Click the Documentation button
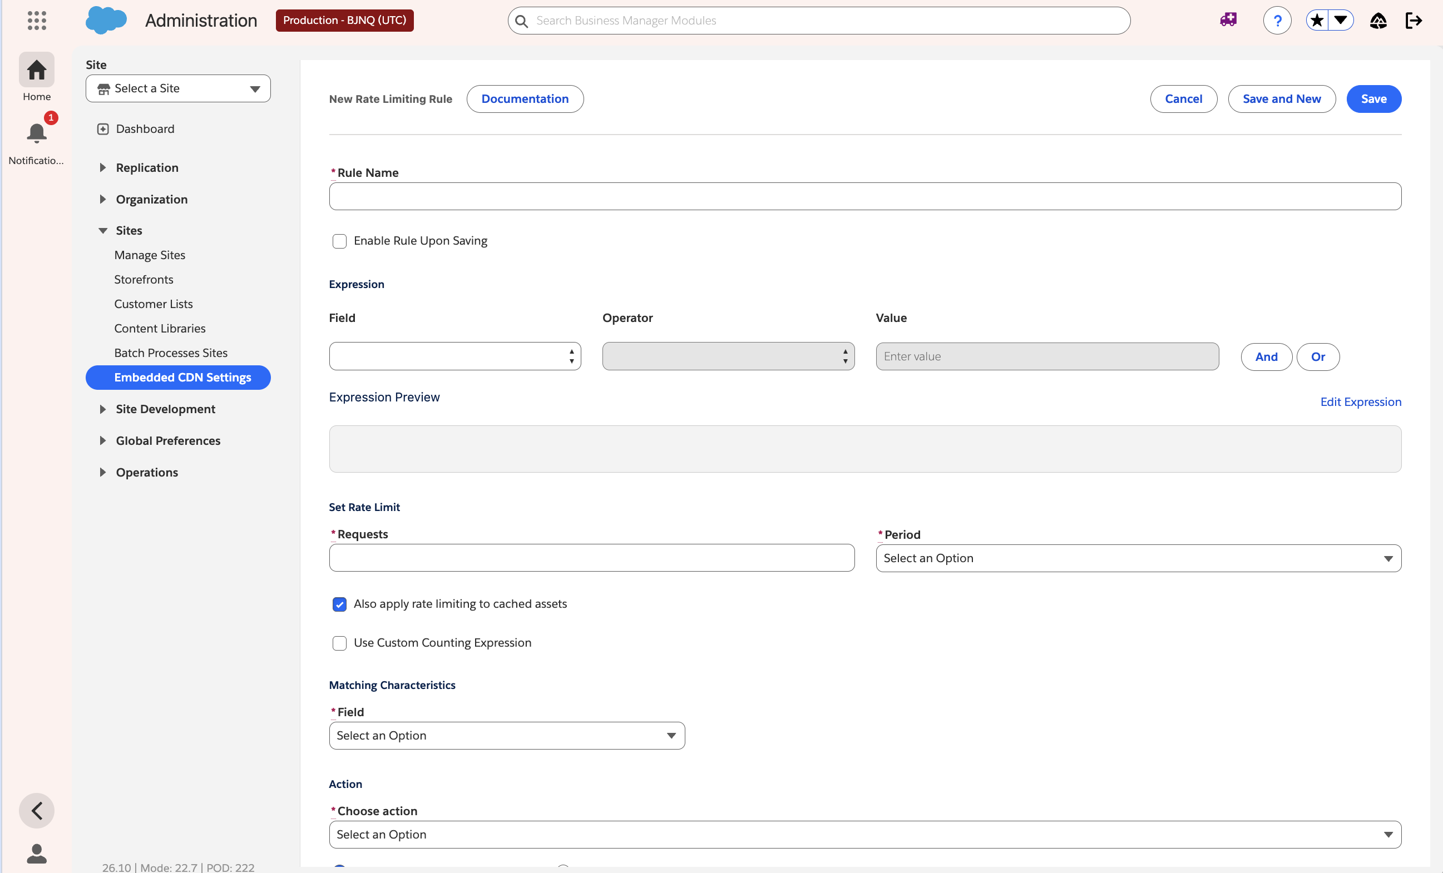Viewport: 1443px width, 873px height. (525, 99)
